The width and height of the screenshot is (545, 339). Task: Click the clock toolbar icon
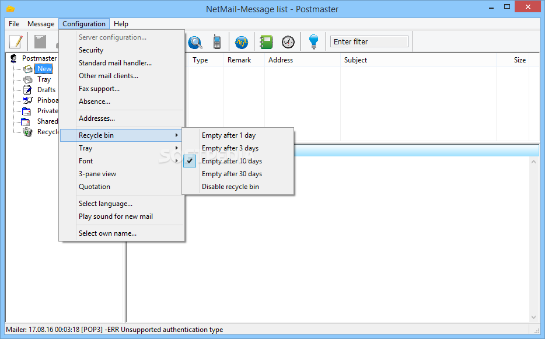[288, 42]
